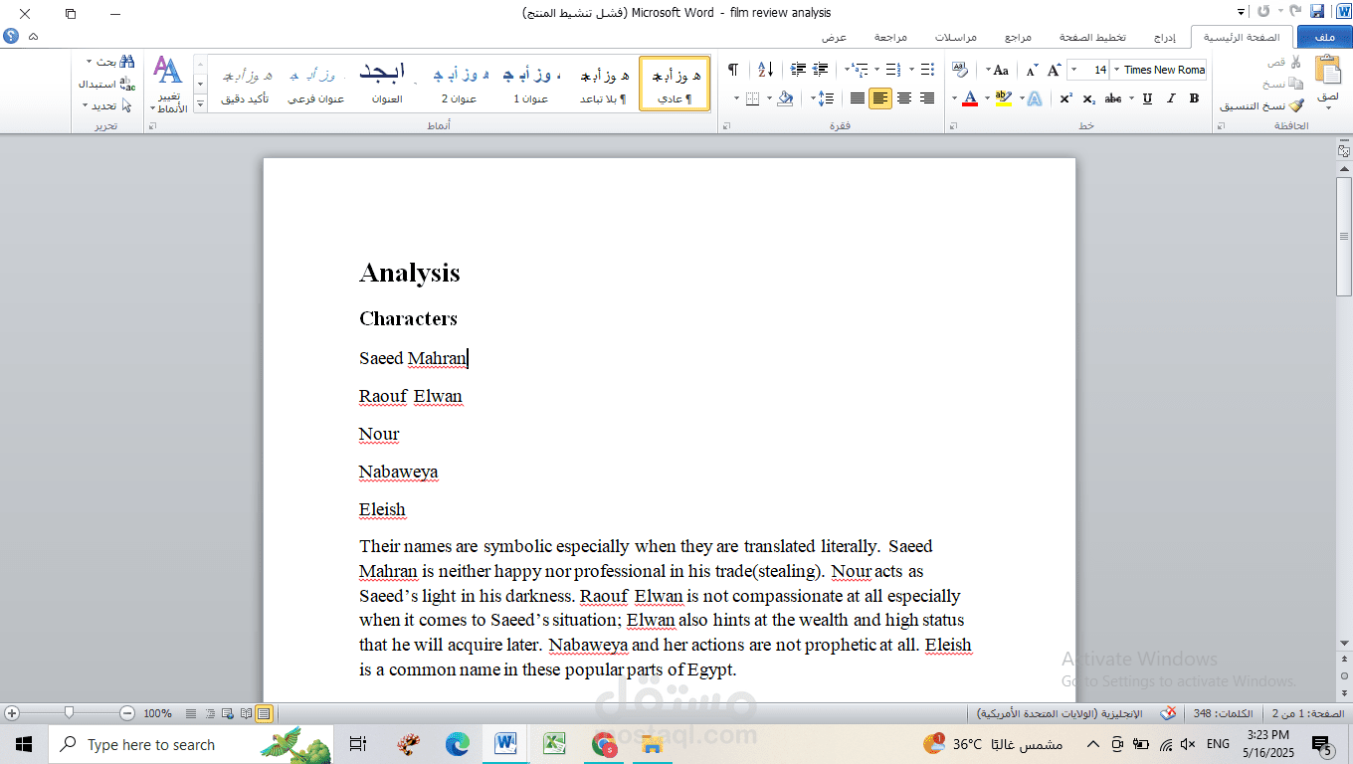Click the yellow text highlight color swatch
The image size is (1353, 764).
[1003, 98]
